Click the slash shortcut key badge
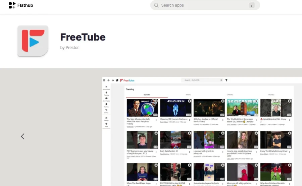Image resolution: width=302 pixels, height=186 pixels. pyautogui.click(x=252, y=5)
